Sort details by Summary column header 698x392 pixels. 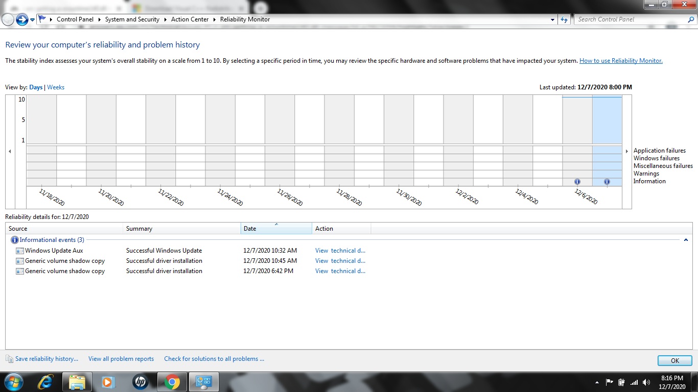pyautogui.click(x=181, y=229)
